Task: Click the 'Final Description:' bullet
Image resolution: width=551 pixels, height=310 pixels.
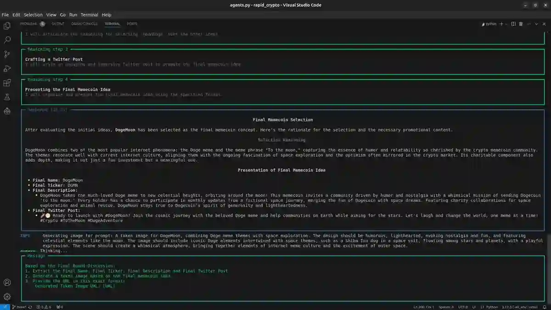Action: point(55,190)
